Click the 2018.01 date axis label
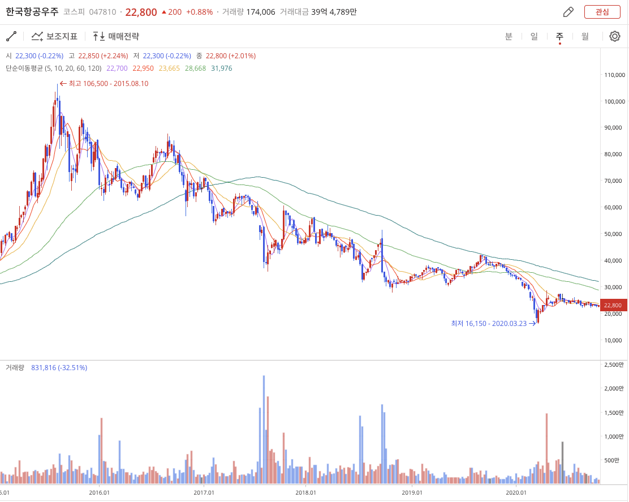This screenshot has width=629, height=502. tap(305, 492)
